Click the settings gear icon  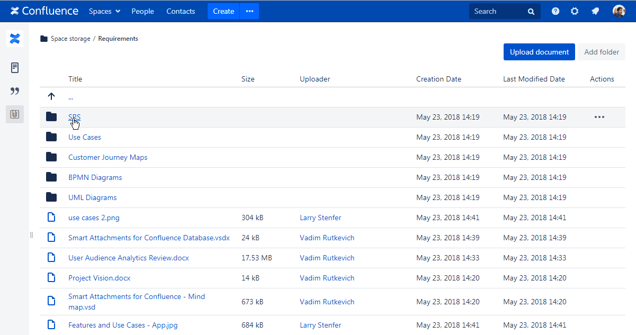(575, 11)
